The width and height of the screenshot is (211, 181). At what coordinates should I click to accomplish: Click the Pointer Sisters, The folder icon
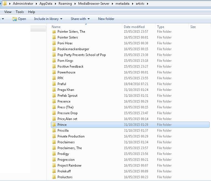(x=54, y=32)
